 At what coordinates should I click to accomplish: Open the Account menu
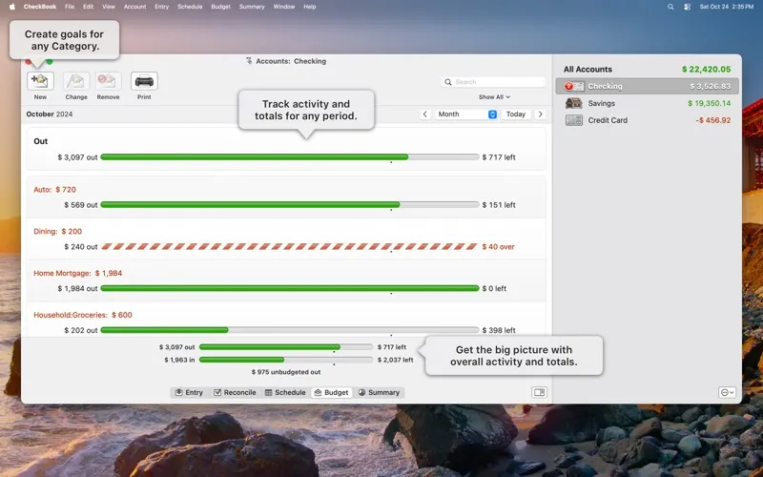[x=134, y=7]
